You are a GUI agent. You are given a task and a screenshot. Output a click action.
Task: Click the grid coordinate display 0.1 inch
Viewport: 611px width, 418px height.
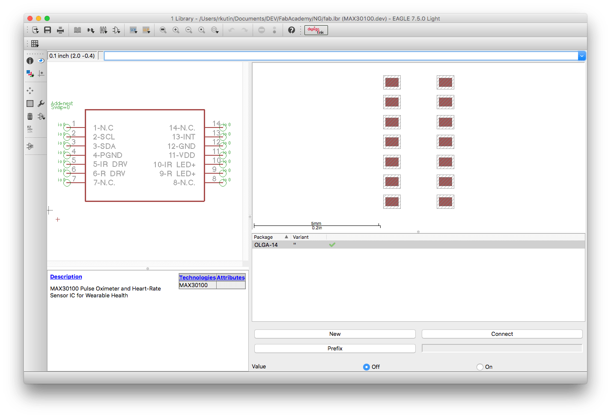click(72, 56)
